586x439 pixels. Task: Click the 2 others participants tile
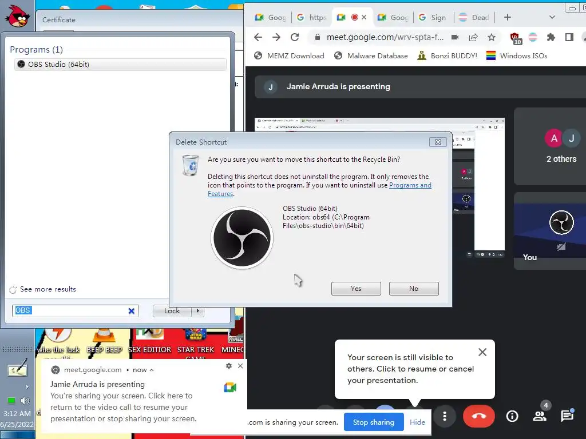pos(550,146)
